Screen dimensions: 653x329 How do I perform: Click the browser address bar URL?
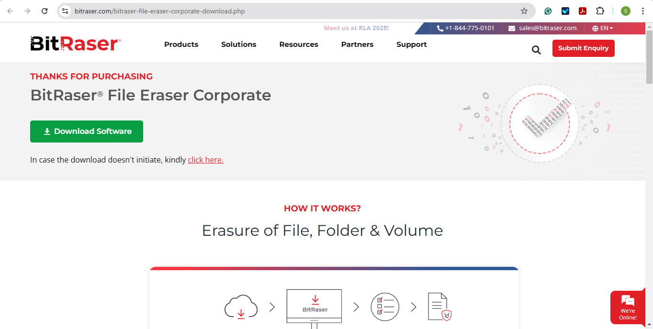(x=160, y=11)
